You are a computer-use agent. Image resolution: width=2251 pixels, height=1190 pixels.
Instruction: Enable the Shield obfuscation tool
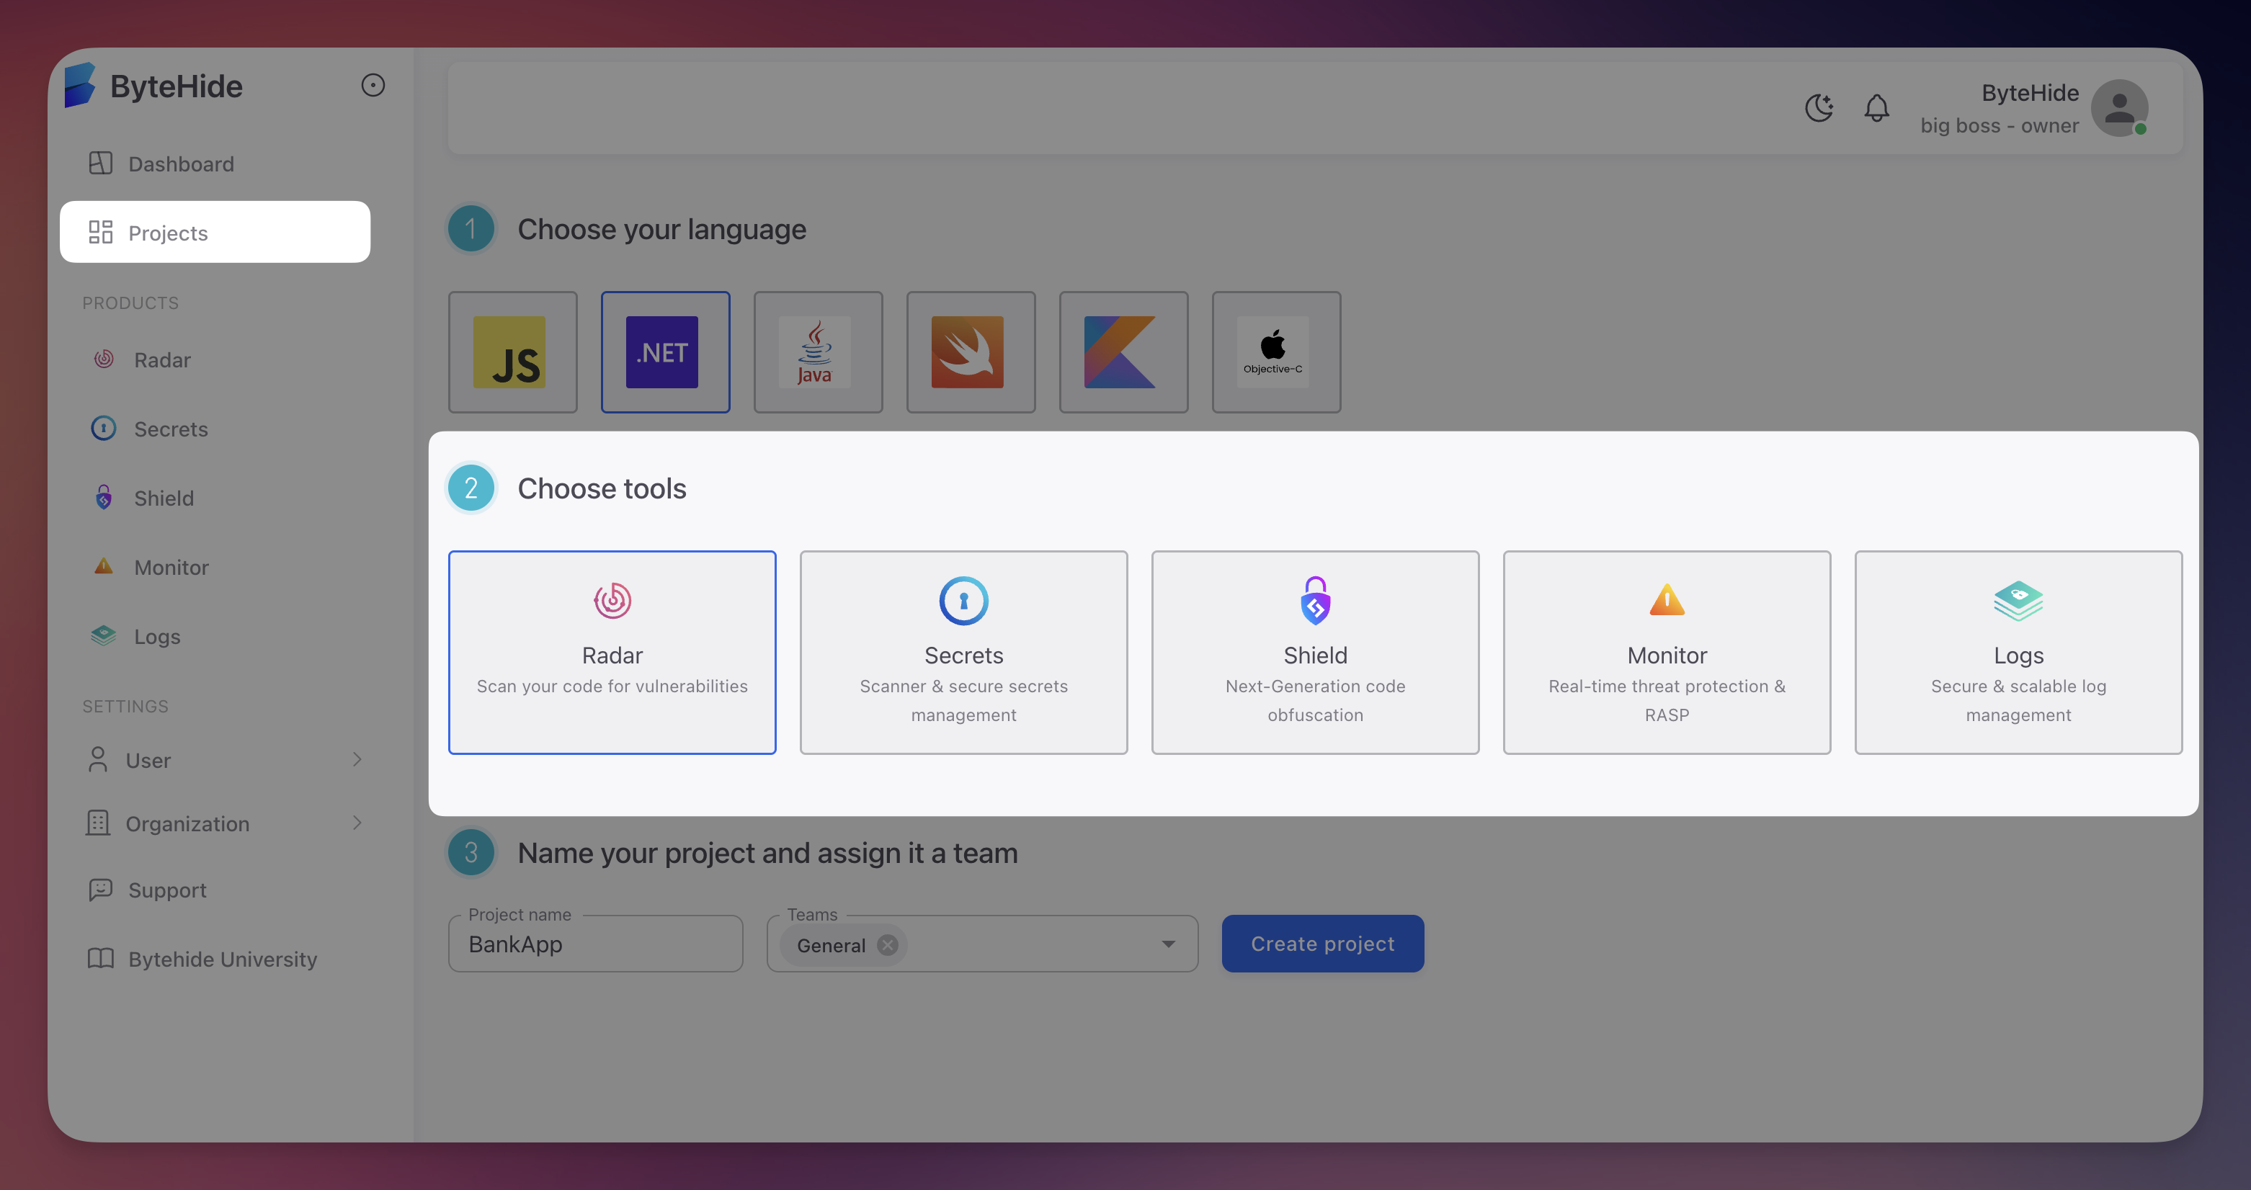pos(1314,652)
